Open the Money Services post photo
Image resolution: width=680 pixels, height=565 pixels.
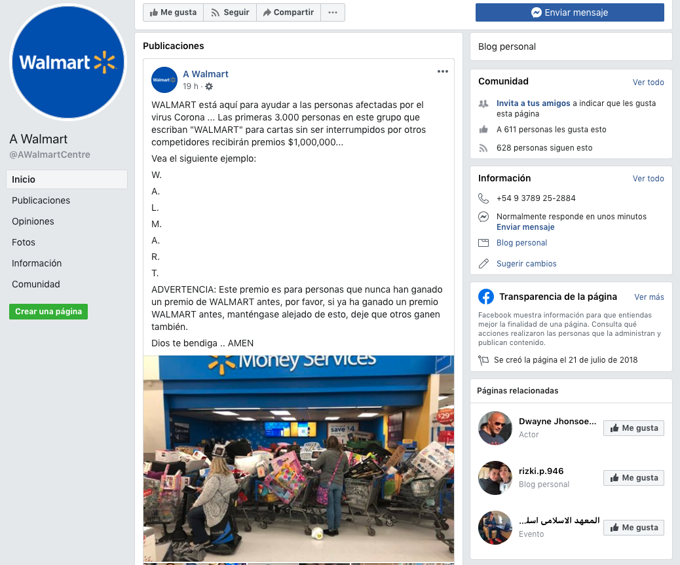(299, 458)
